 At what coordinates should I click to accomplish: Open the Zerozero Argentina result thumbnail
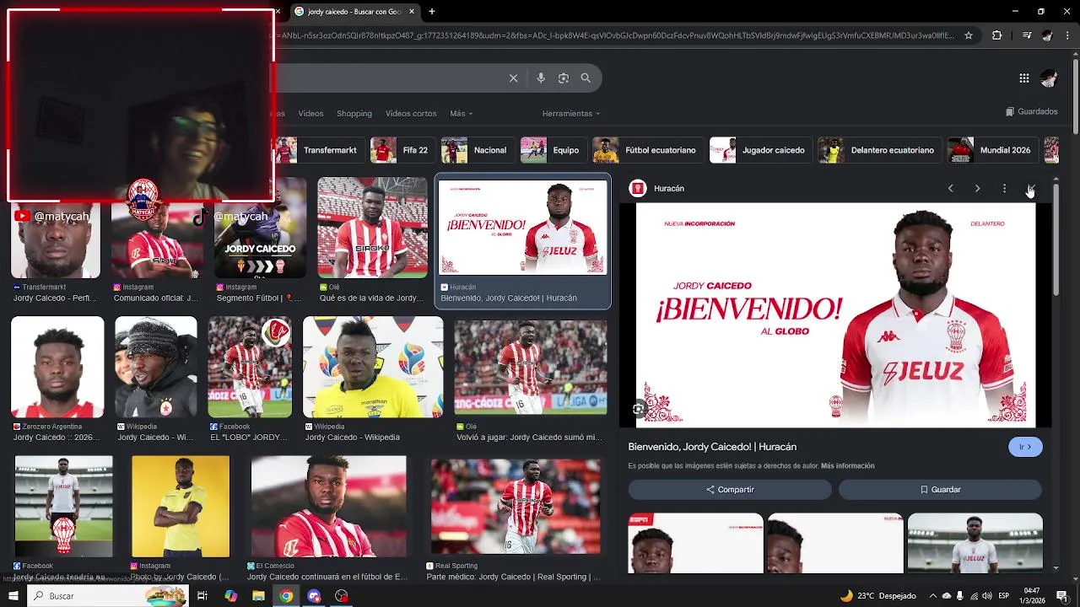click(57, 368)
